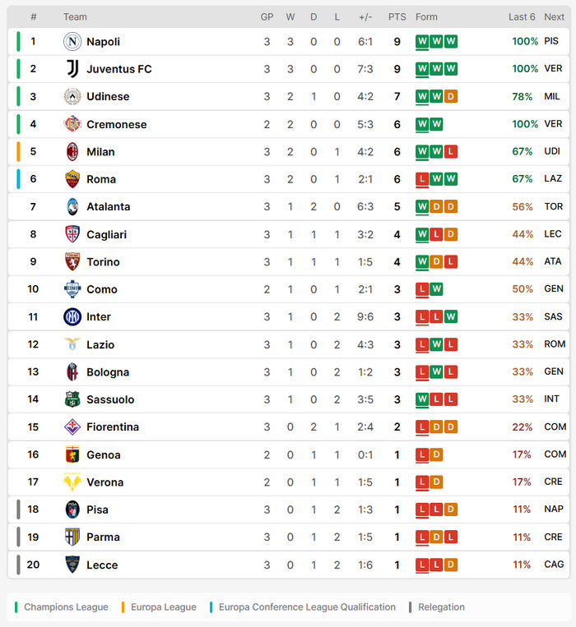576x627 pixels.
Task: Sort table by Team column header
Action: tap(75, 17)
